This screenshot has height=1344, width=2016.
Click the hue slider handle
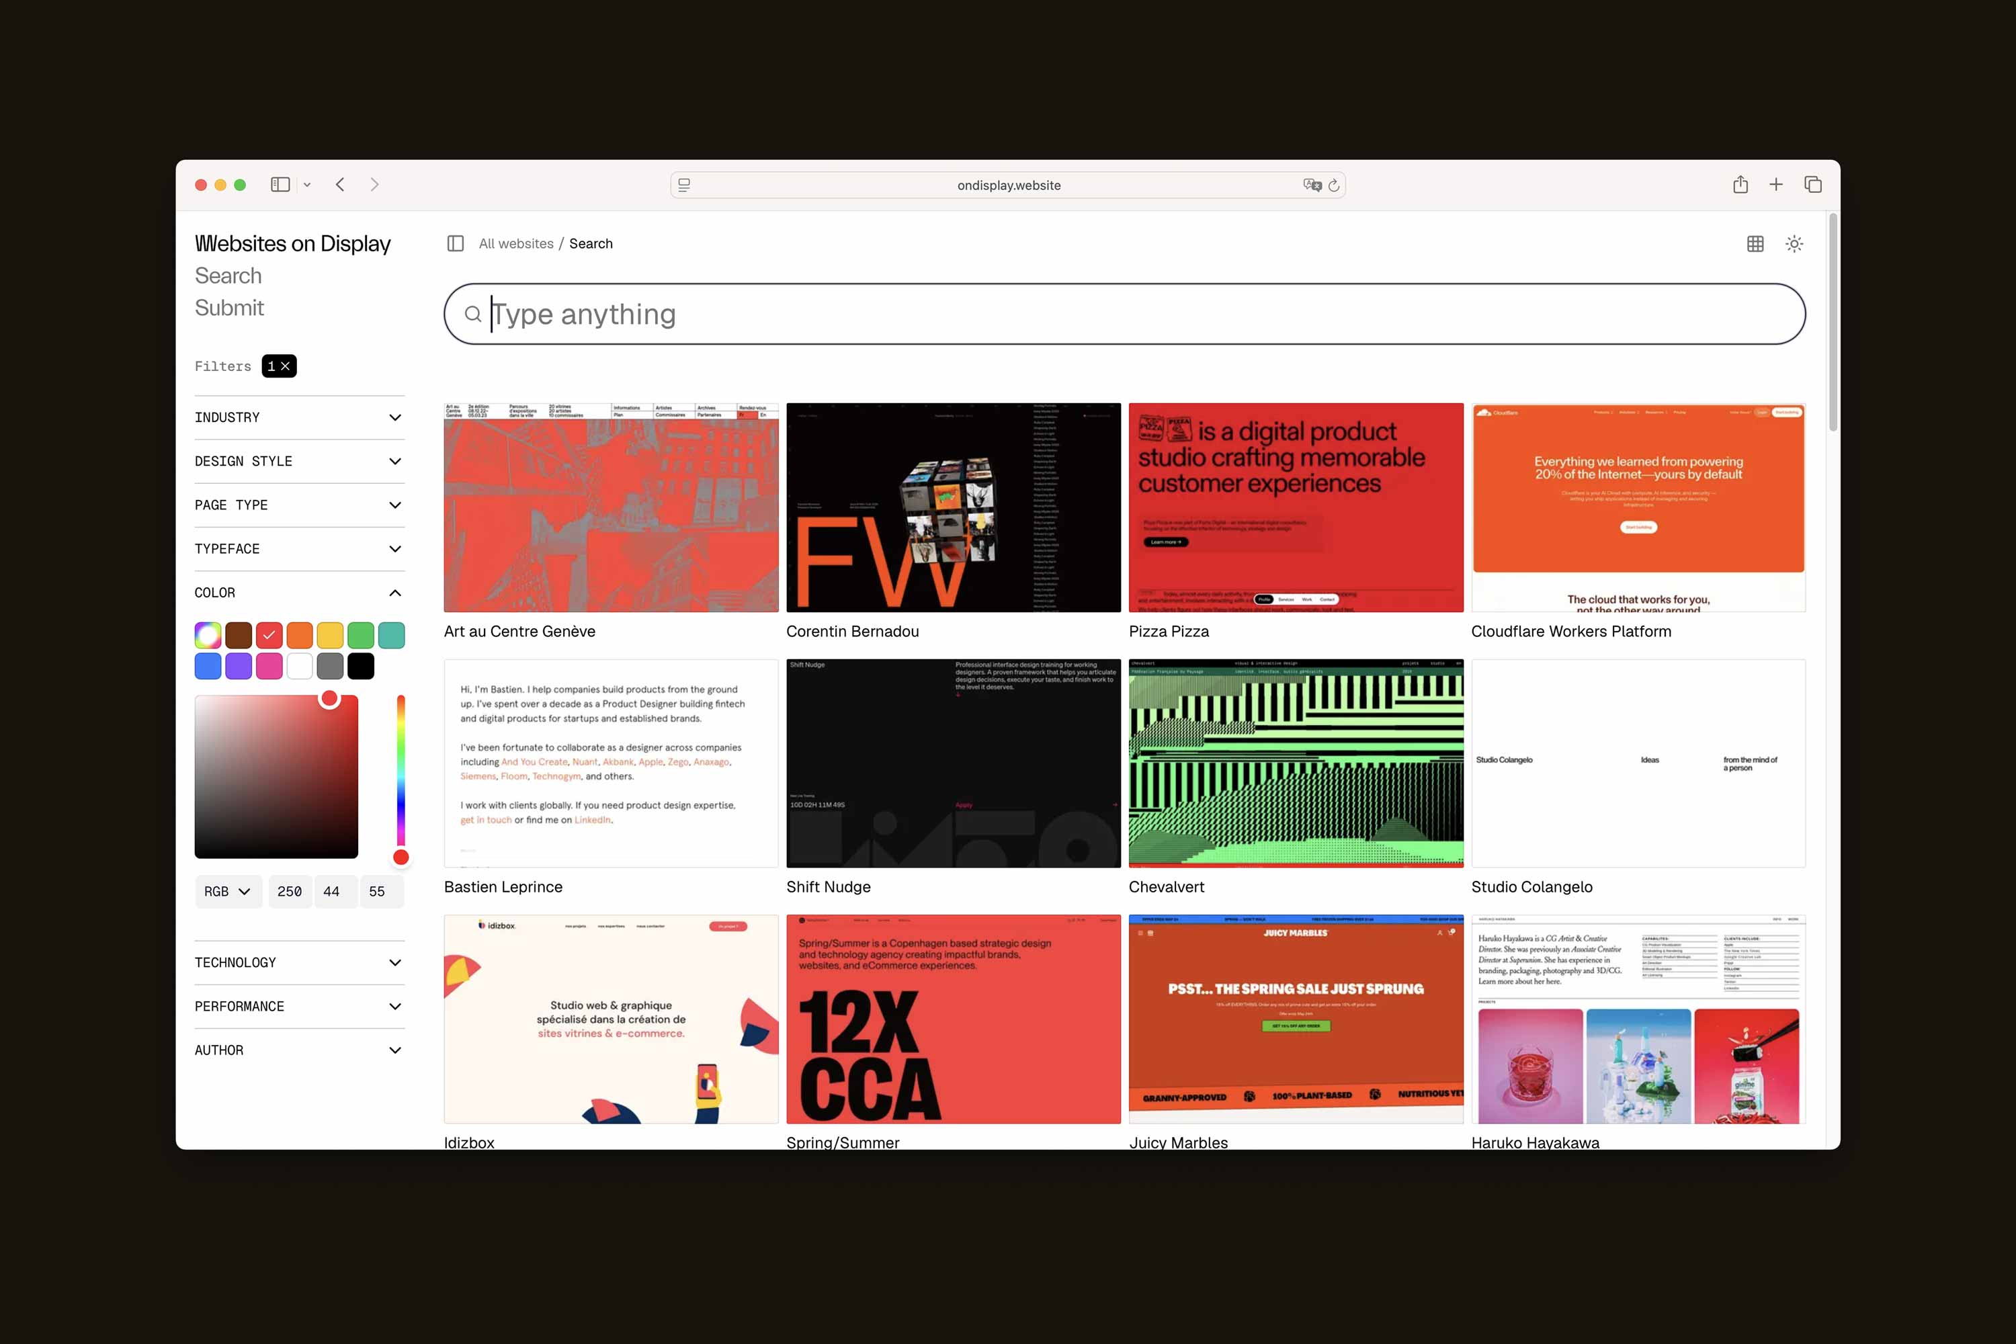click(401, 857)
